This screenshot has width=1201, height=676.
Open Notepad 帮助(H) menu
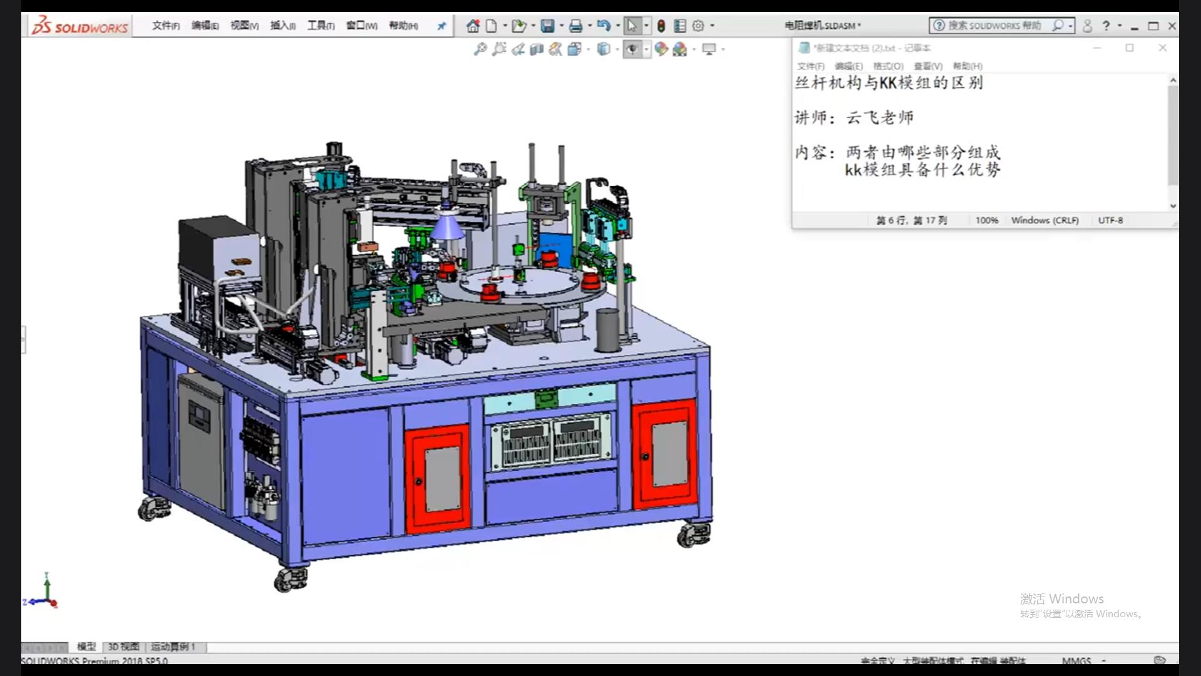968,66
